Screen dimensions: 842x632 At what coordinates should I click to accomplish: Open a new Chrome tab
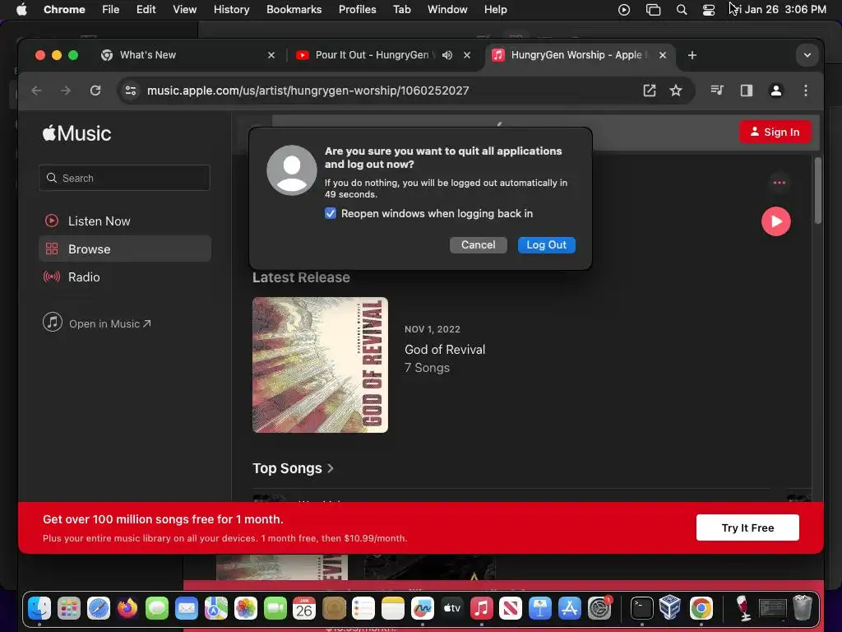692,55
